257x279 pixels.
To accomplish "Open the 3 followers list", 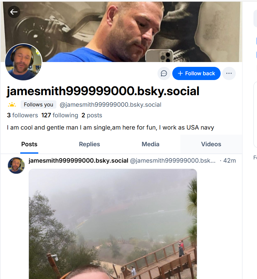I will (22, 115).
